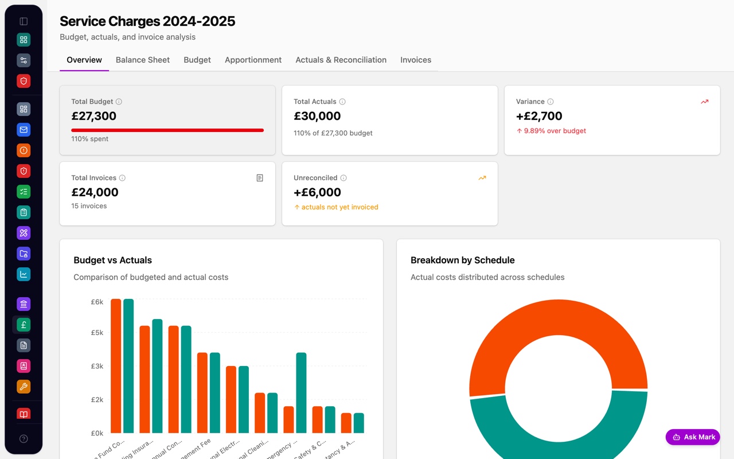734x459 pixels.
Task: Select the Overview tab
Action: coord(84,60)
